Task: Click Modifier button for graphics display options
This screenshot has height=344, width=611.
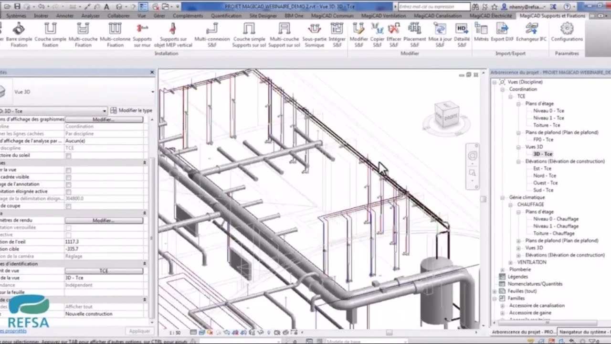Action: coord(104,119)
